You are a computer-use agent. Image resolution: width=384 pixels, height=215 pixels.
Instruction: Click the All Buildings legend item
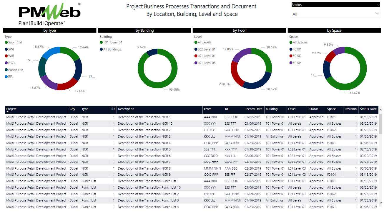pyautogui.click(x=112, y=49)
